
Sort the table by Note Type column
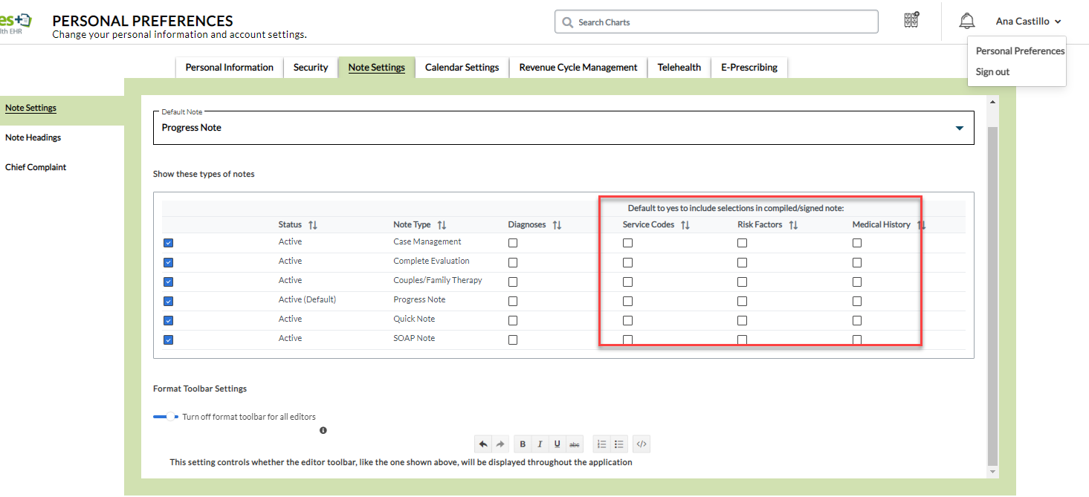[x=442, y=225]
